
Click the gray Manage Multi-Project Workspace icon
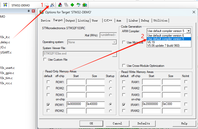(x=66, y=5)
